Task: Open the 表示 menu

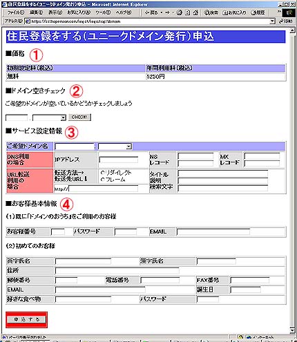Action: 55,12
